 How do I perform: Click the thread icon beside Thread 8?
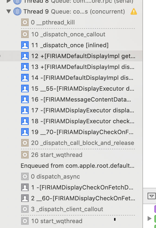click(x=17, y=2)
